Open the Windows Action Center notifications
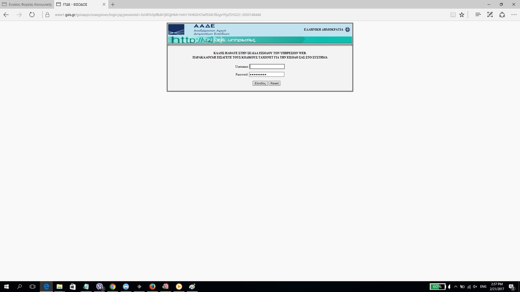 point(512,287)
